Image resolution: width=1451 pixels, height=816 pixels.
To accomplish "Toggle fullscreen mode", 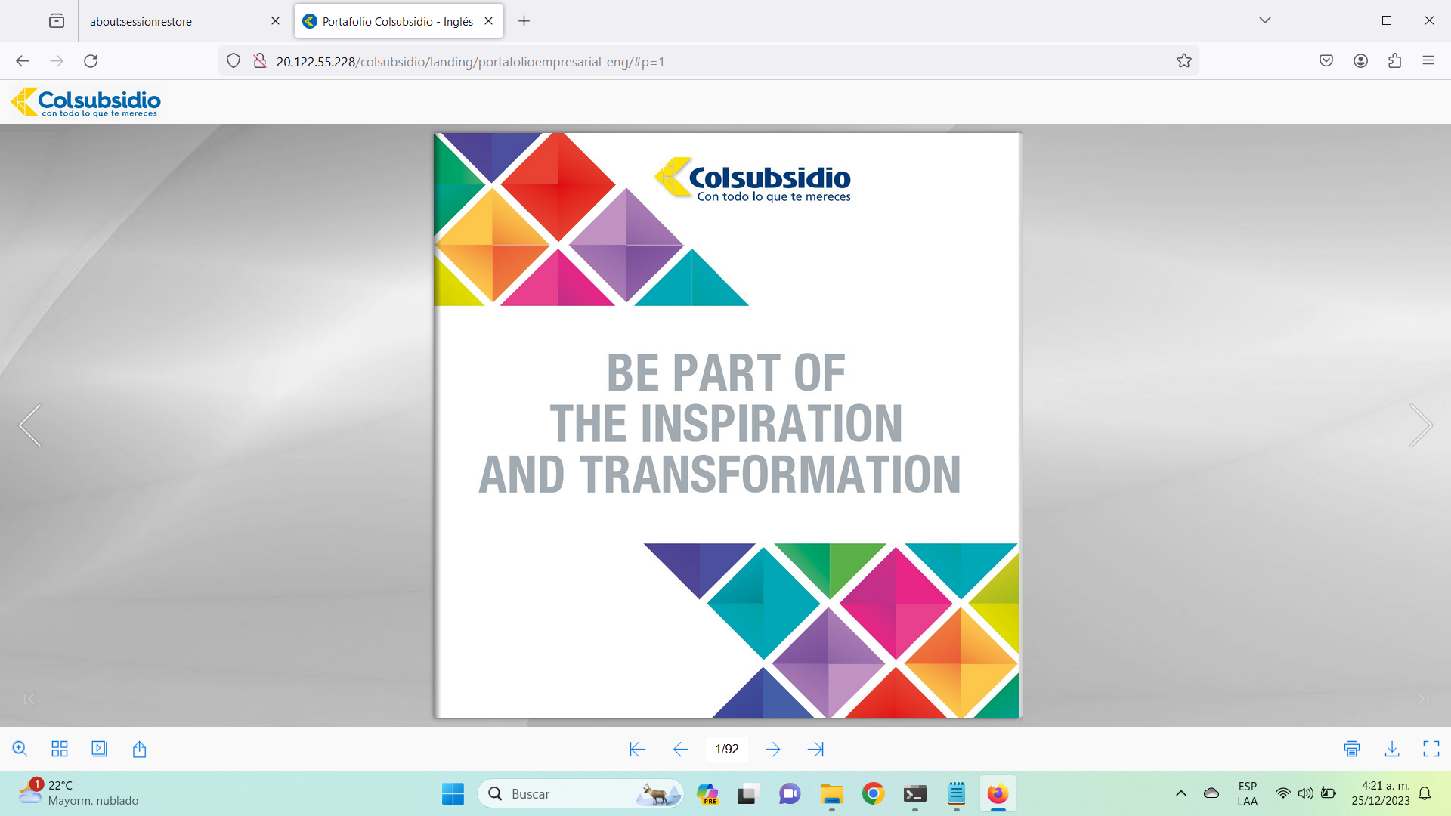I will (1431, 749).
